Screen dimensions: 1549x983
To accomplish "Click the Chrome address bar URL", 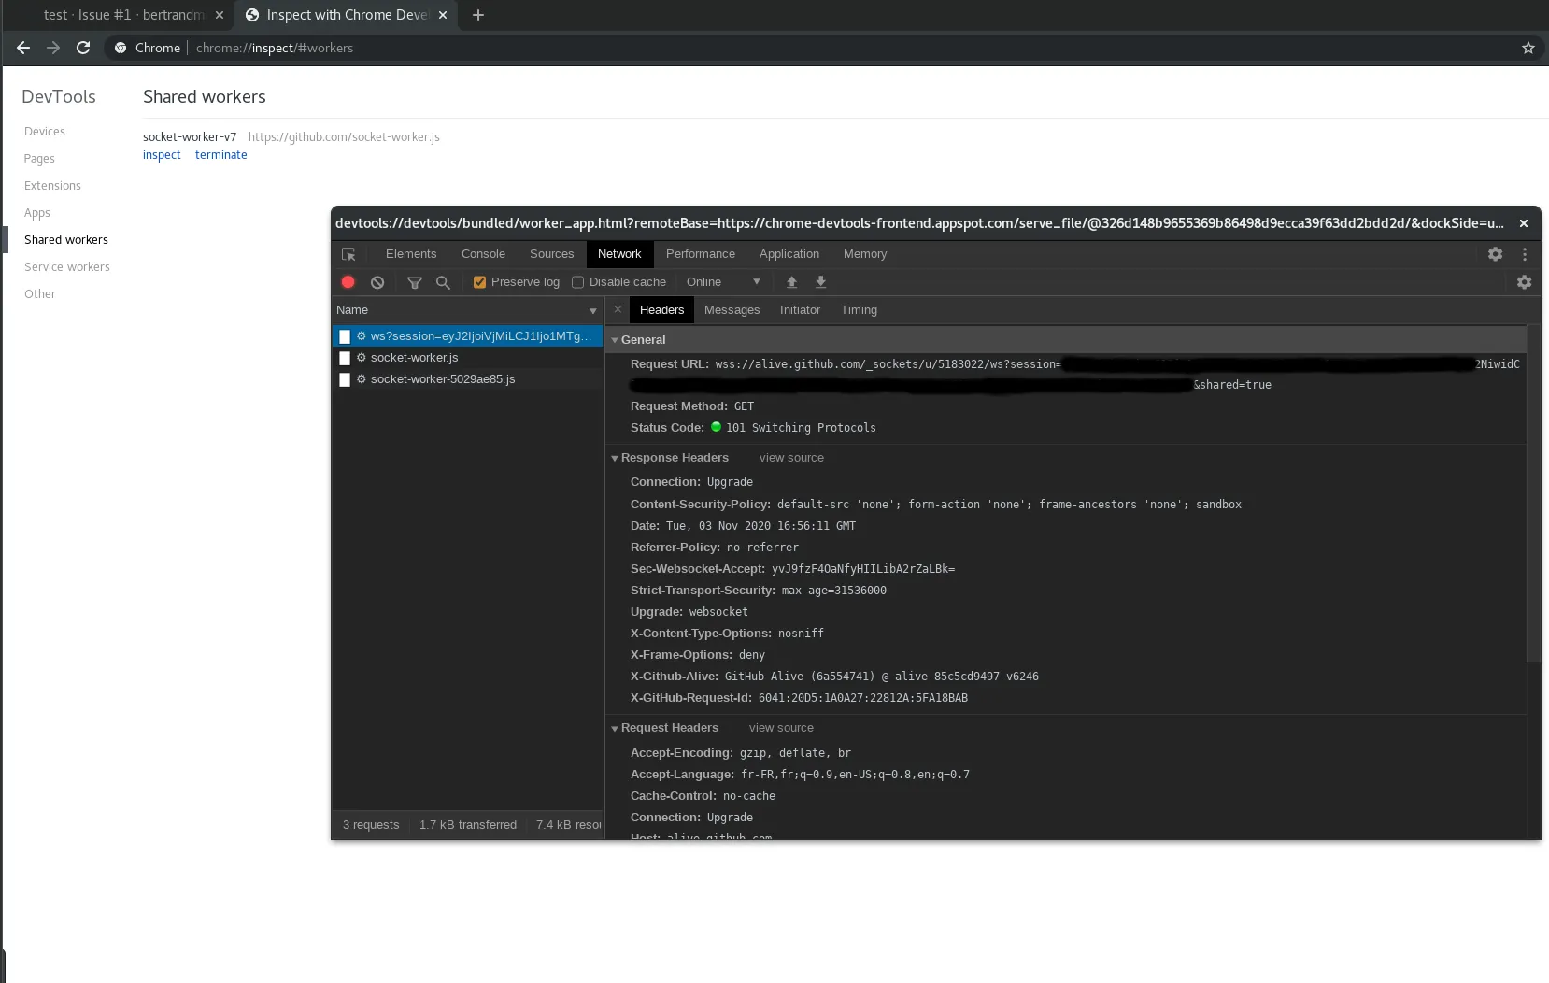I will pyautogui.click(x=275, y=48).
